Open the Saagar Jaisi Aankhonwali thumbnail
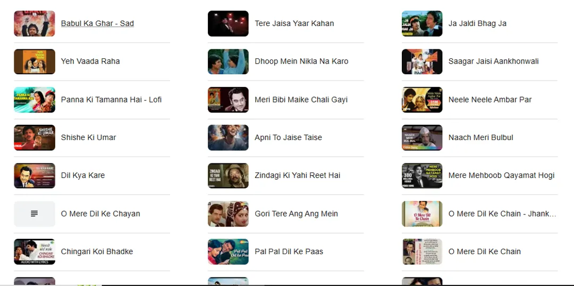This screenshot has height=286, width=574. coord(421,62)
